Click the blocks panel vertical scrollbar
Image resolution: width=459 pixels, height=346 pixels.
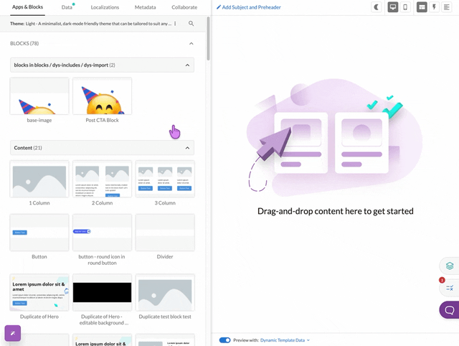208,39
